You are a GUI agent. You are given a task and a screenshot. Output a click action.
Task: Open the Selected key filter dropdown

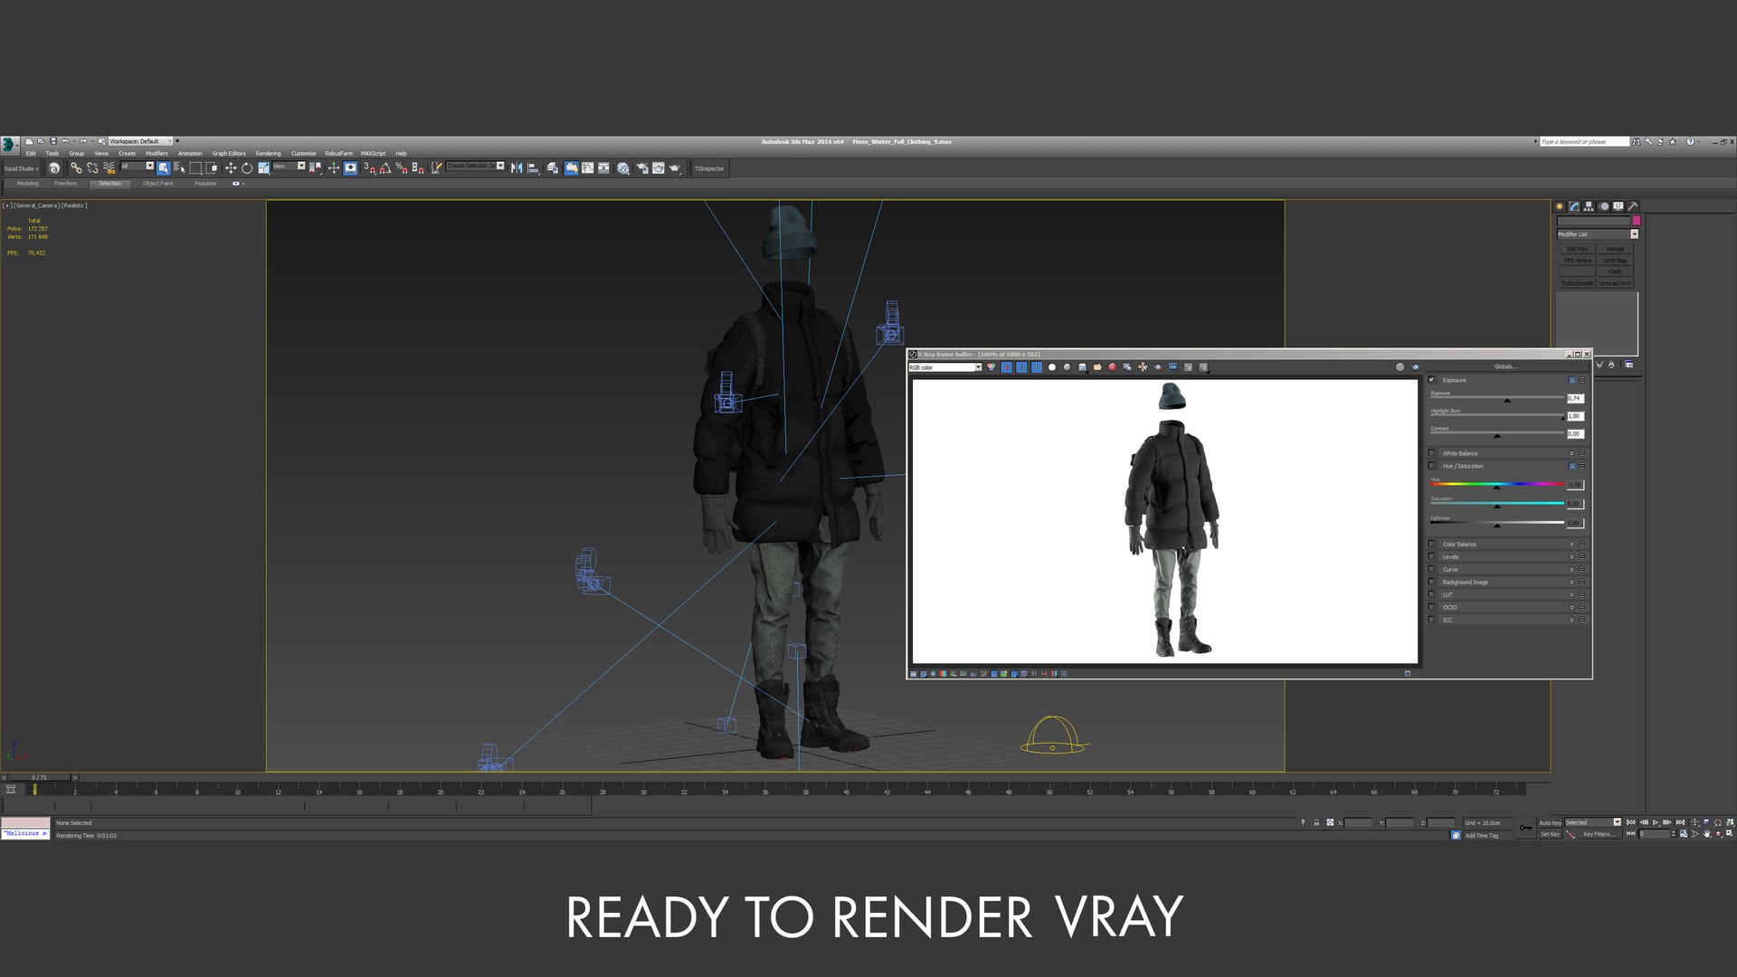tap(1593, 822)
